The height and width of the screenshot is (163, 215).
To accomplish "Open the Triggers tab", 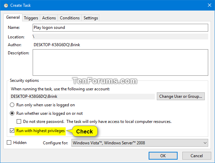I will [31, 18].
